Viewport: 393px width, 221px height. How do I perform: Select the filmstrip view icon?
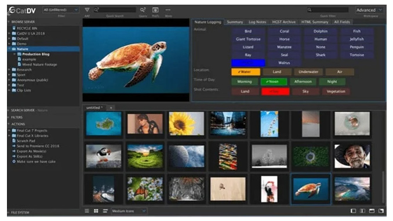coord(105,211)
